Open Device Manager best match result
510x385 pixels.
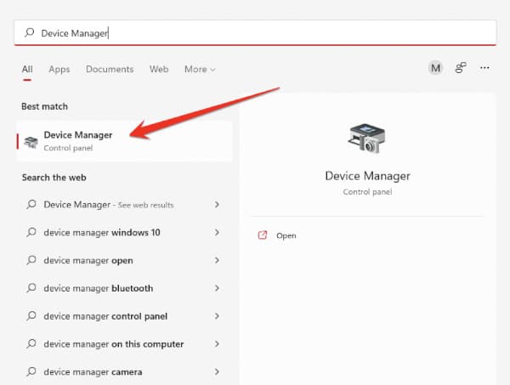coord(125,141)
